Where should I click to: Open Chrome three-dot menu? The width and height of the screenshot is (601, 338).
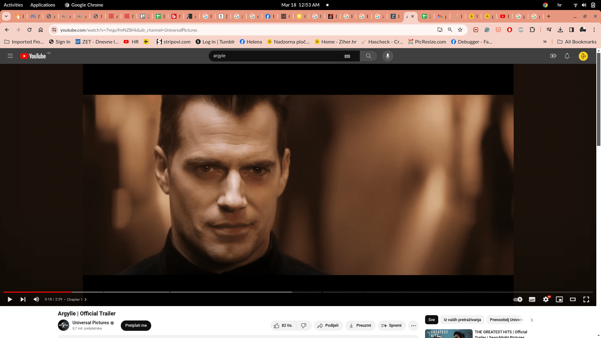pyautogui.click(x=594, y=30)
